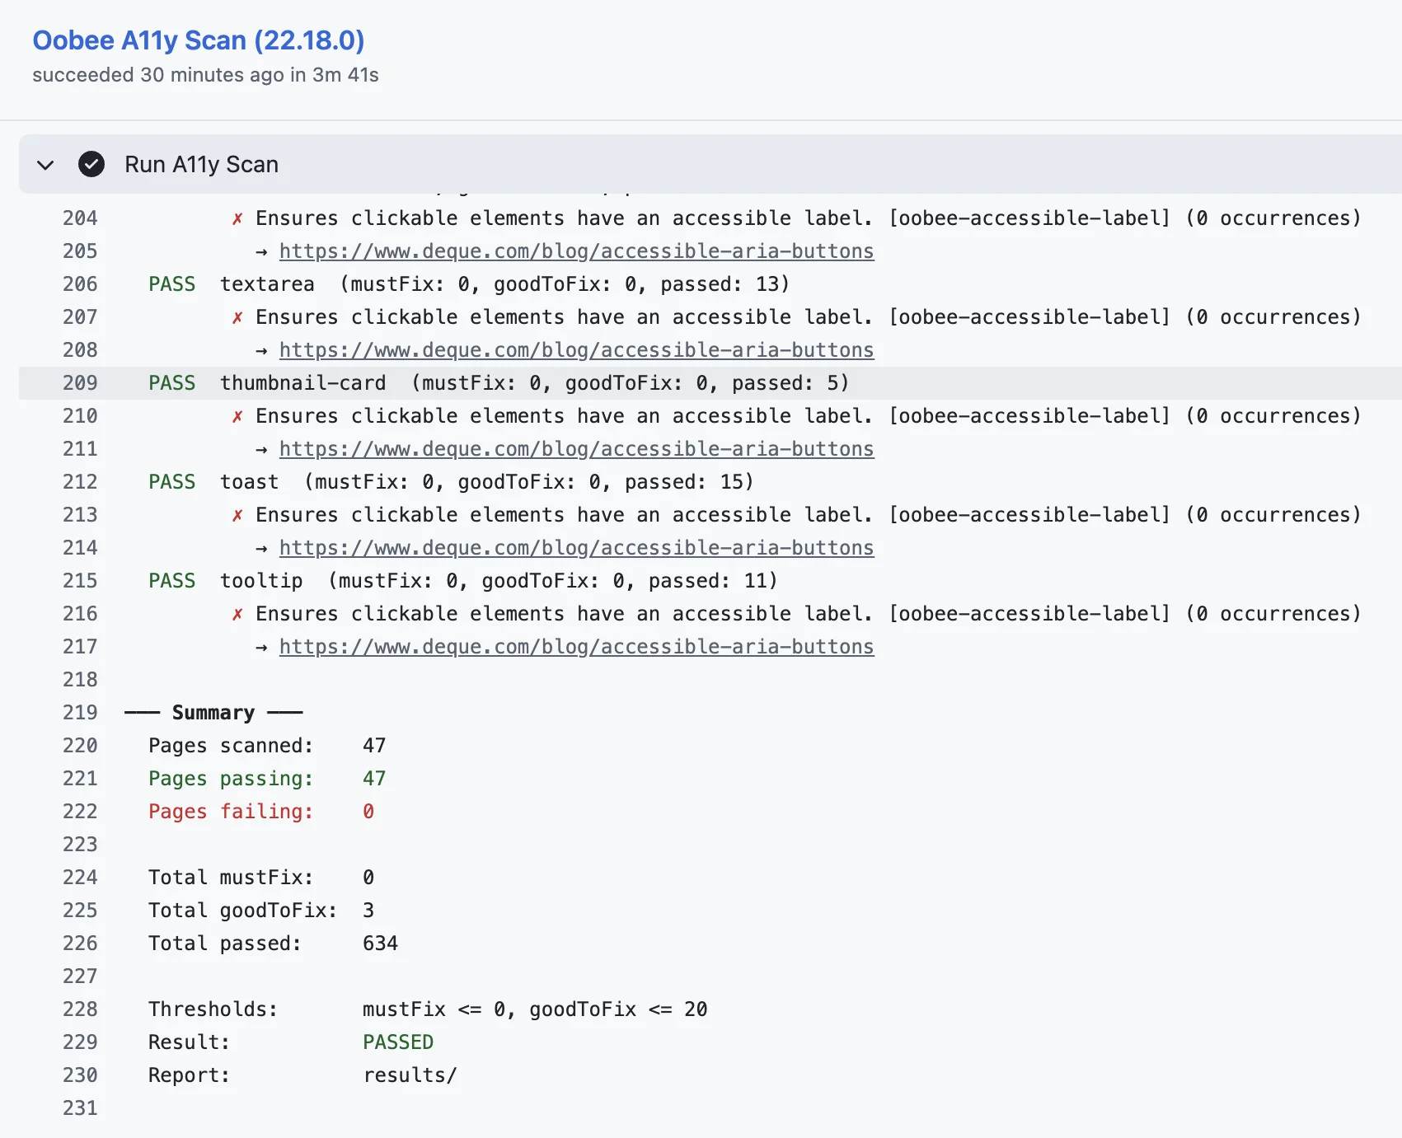This screenshot has width=1402, height=1138.
Task: Select line number 212
Action: point(80,482)
